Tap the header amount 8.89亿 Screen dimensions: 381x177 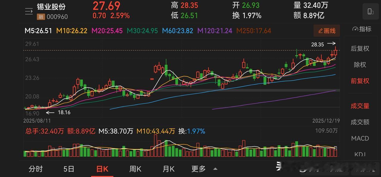coord(313,15)
